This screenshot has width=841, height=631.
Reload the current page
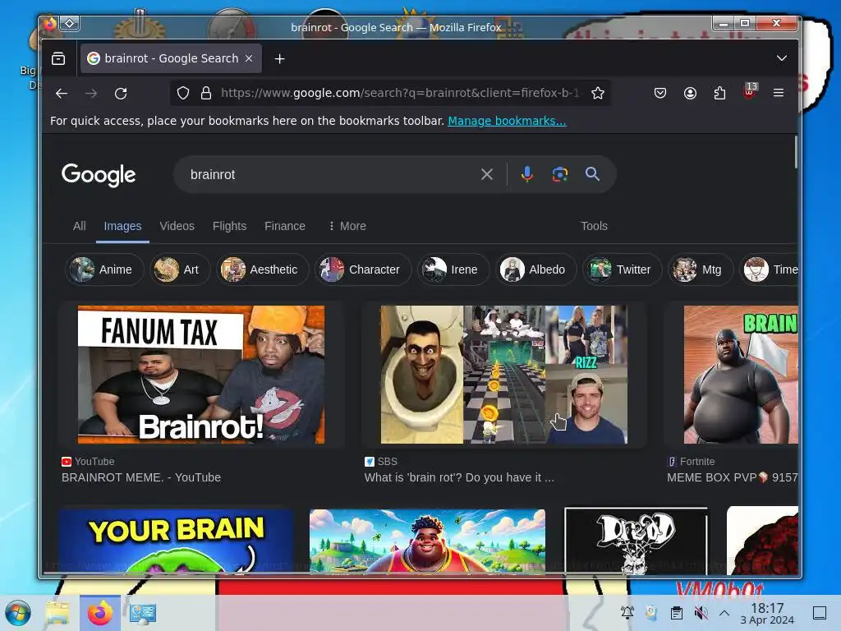121,94
